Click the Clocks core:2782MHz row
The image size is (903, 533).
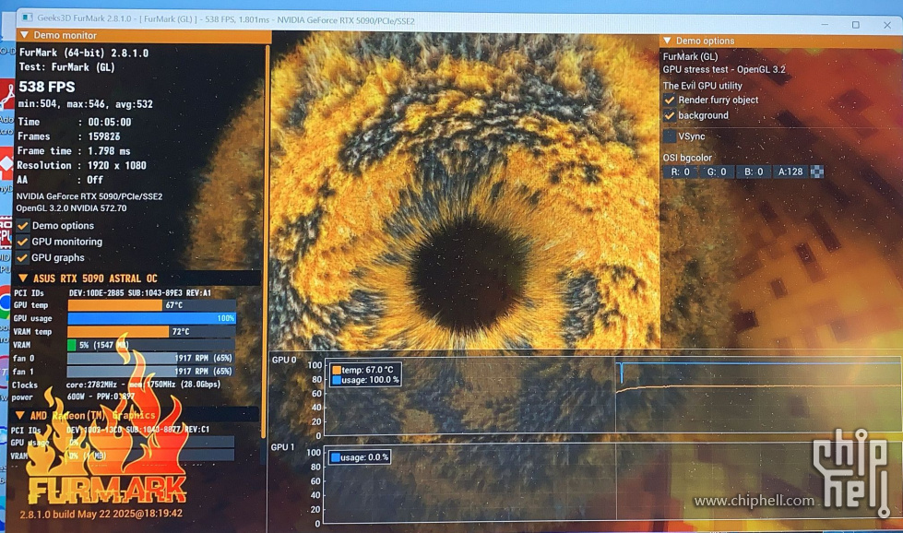115,385
